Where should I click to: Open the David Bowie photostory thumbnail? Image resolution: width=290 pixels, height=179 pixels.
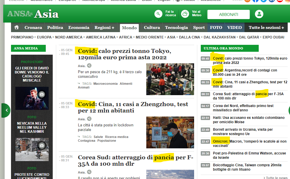pos(32,98)
